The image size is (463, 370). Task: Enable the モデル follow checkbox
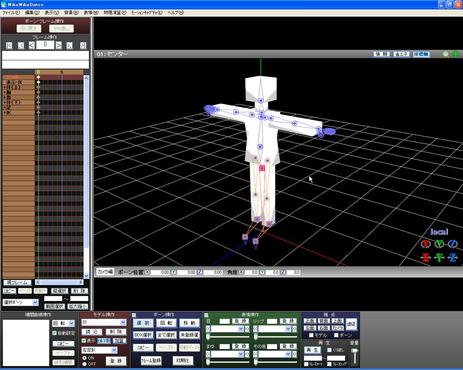point(311,335)
